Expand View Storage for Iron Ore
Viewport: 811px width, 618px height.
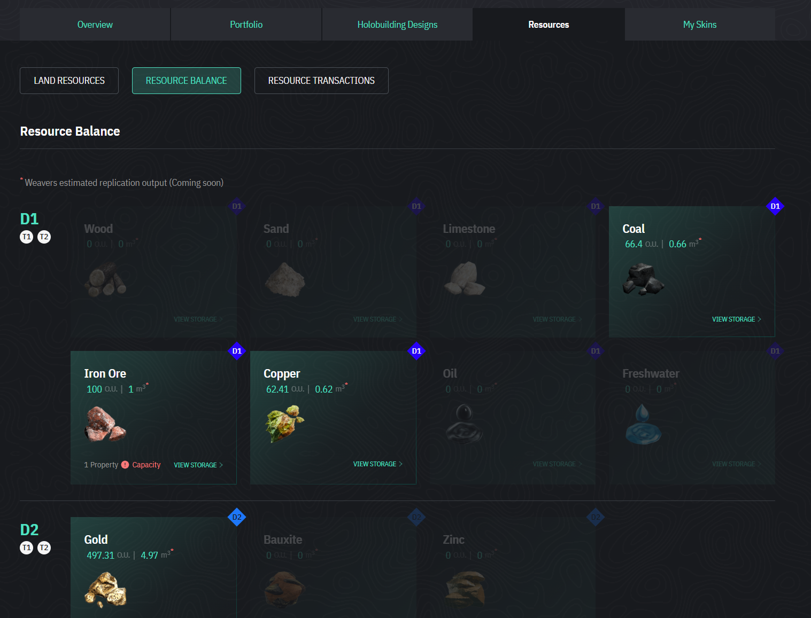coord(198,465)
